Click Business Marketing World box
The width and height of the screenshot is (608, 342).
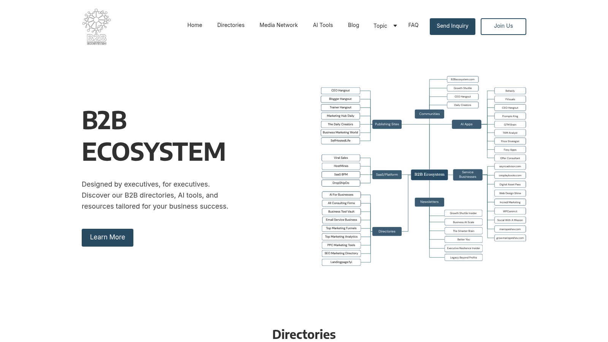coord(340,133)
